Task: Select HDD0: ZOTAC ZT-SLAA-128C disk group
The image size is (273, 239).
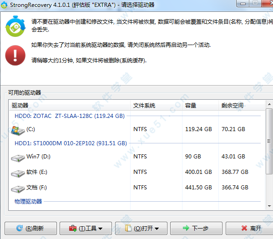Action: (70, 116)
